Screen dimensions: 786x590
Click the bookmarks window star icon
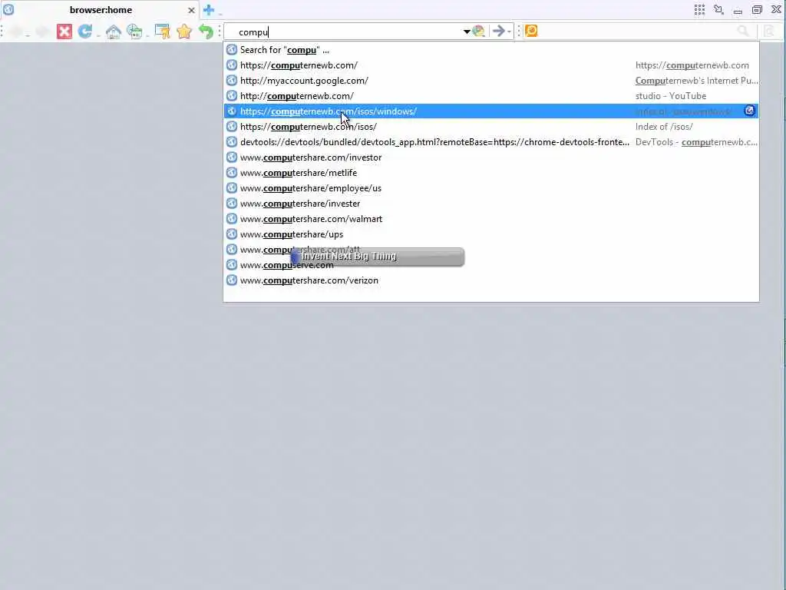click(x=163, y=31)
